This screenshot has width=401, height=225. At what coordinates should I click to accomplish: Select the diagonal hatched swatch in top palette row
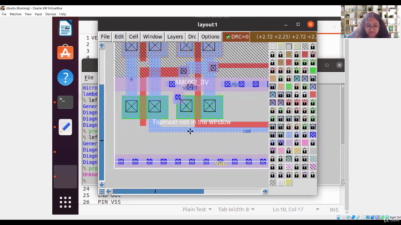coord(305,46)
